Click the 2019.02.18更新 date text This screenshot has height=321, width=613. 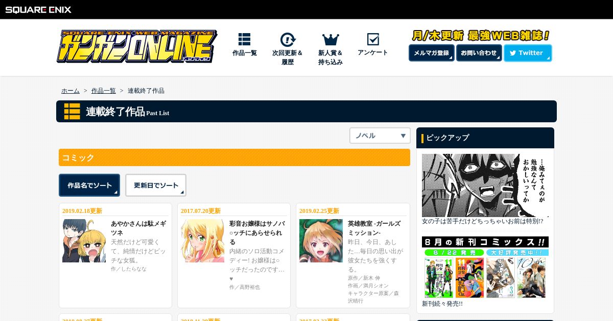[x=82, y=211]
